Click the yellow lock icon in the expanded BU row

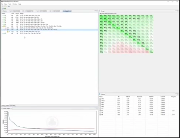coord(4,26)
